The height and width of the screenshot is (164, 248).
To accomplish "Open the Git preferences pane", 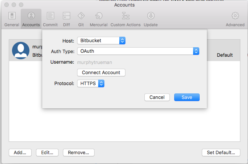I will point(81,19).
